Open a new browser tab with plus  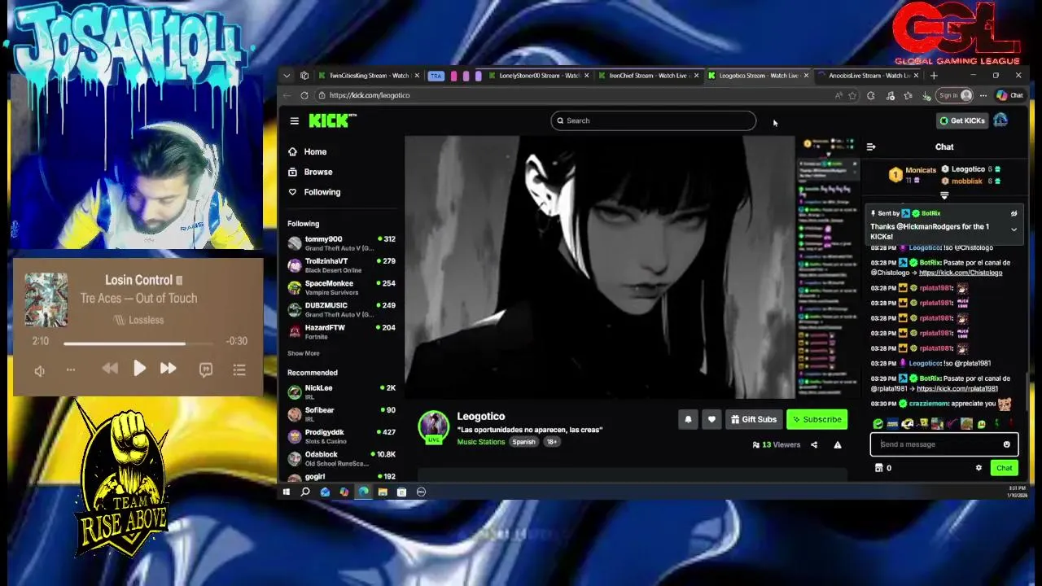click(x=934, y=76)
